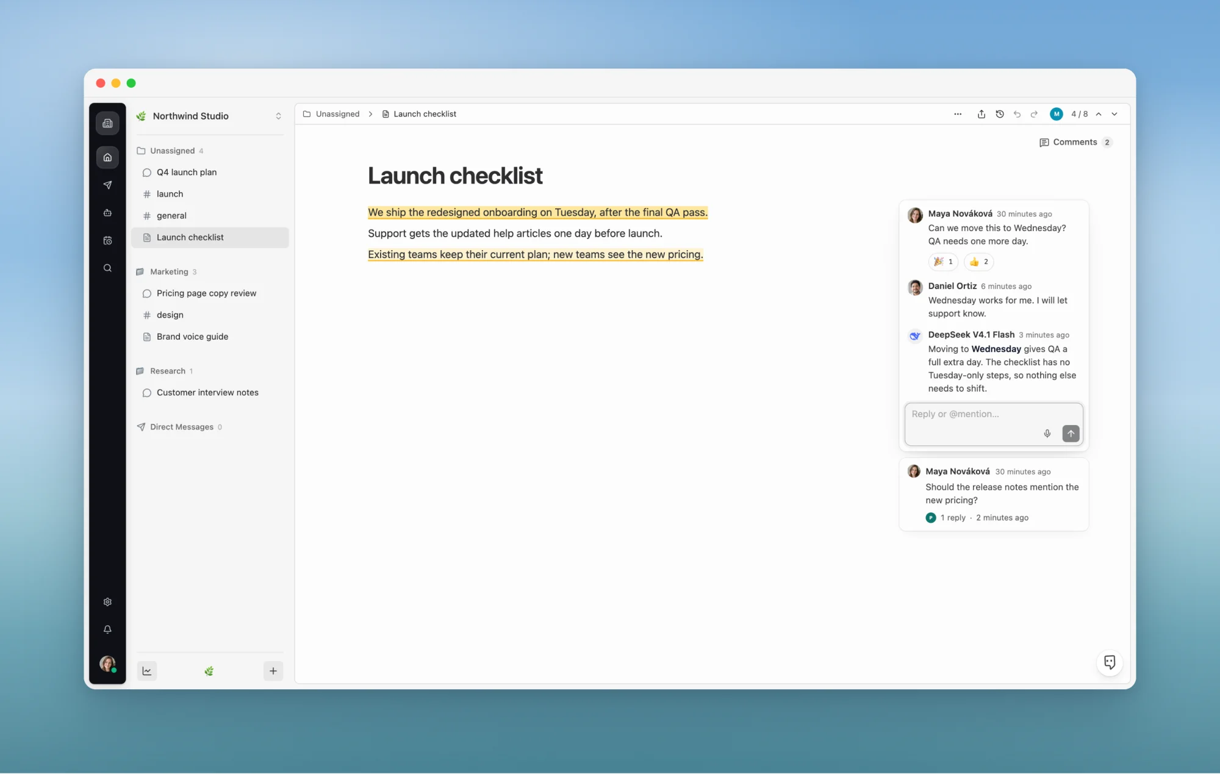Expand the 1 reply thread link
The width and height of the screenshot is (1220, 774).
953,518
